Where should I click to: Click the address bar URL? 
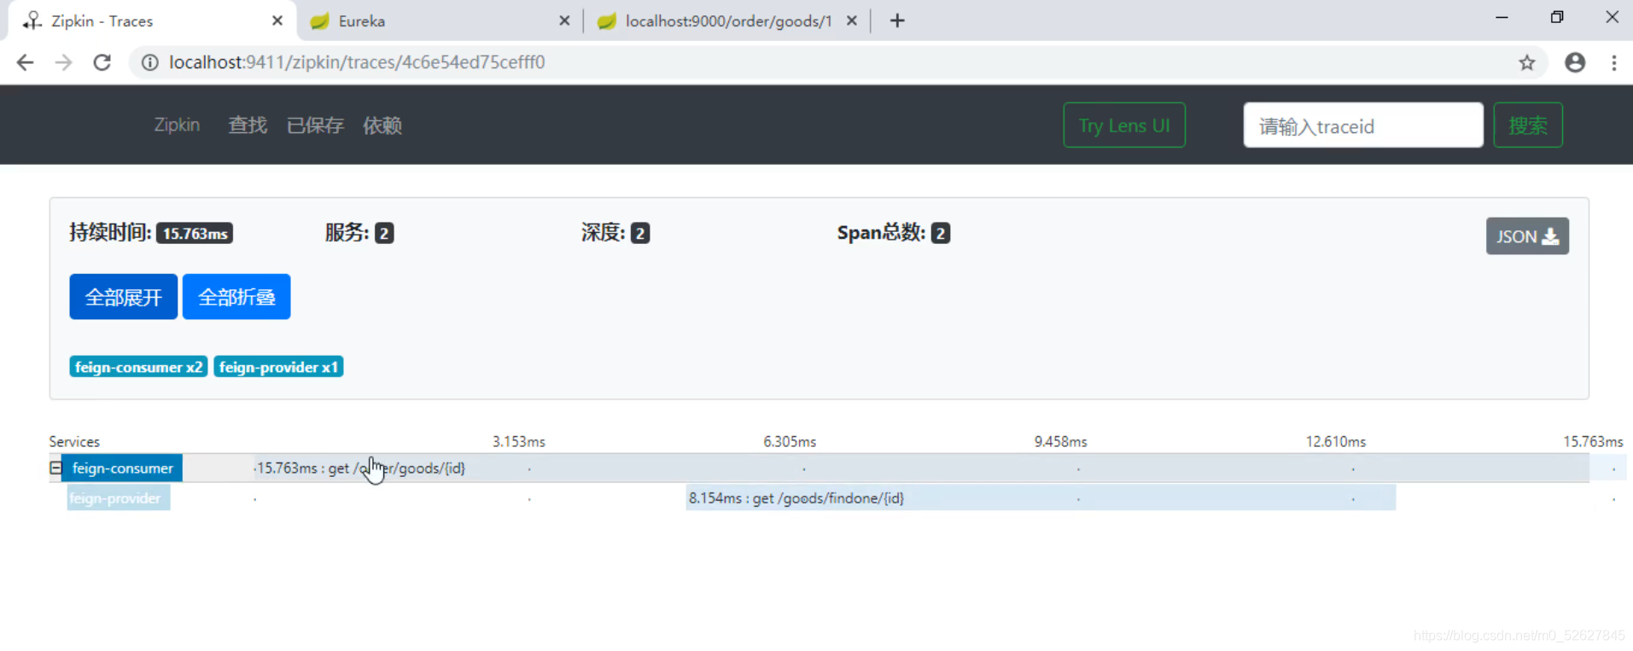[x=357, y=62]
